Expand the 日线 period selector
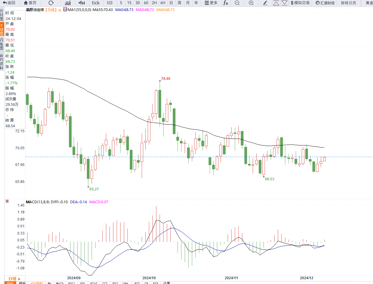This screenshot has width=373, height=284. 14,279
